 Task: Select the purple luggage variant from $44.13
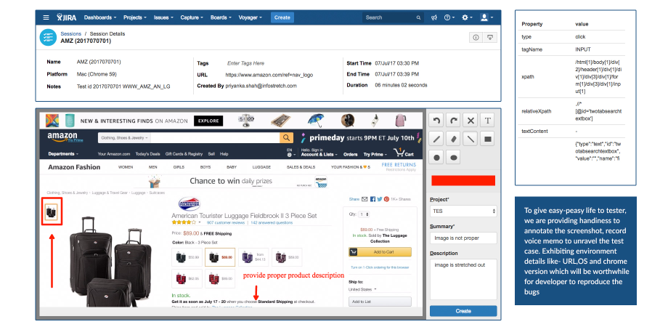253,257
